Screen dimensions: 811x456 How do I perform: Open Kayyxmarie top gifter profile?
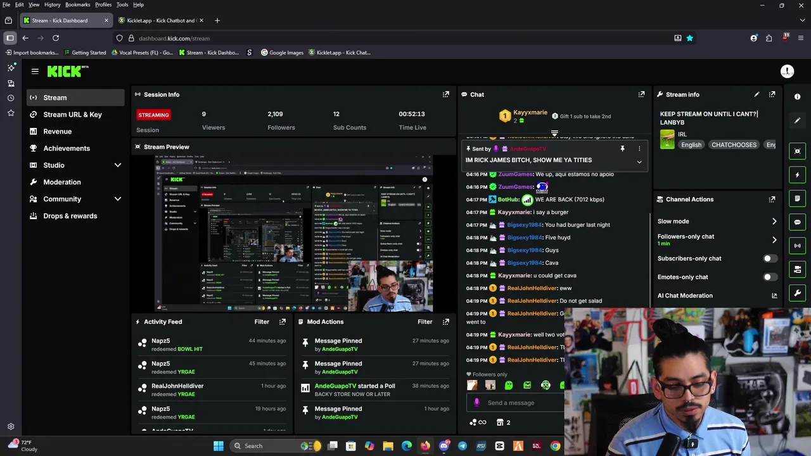(530, 113)
